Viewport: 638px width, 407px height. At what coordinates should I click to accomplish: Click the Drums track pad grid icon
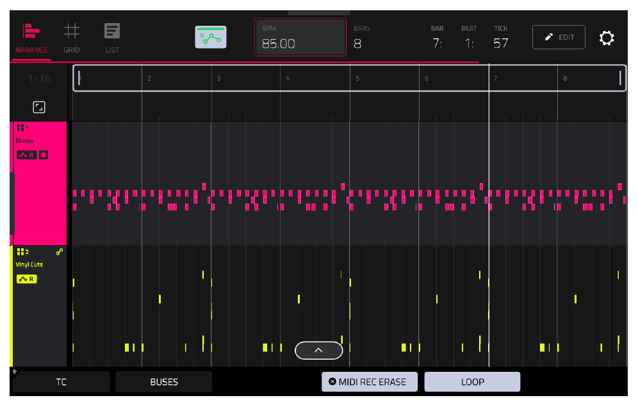20,128
